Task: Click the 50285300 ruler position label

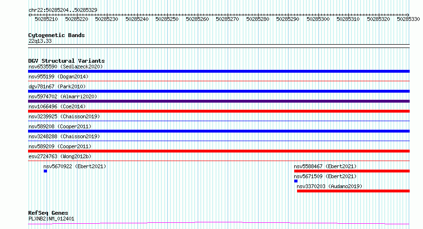Action: [318, 19]
